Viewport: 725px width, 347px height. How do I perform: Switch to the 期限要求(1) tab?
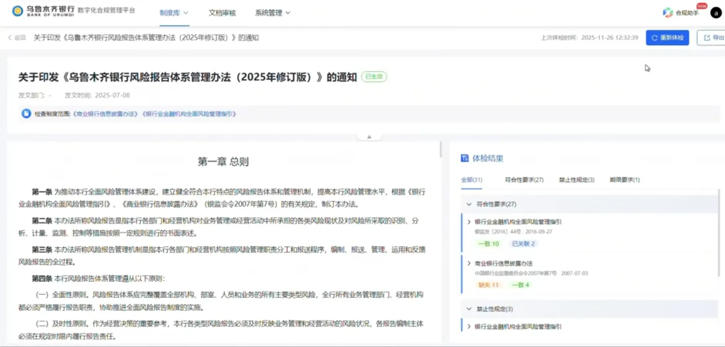click(625, 180)
